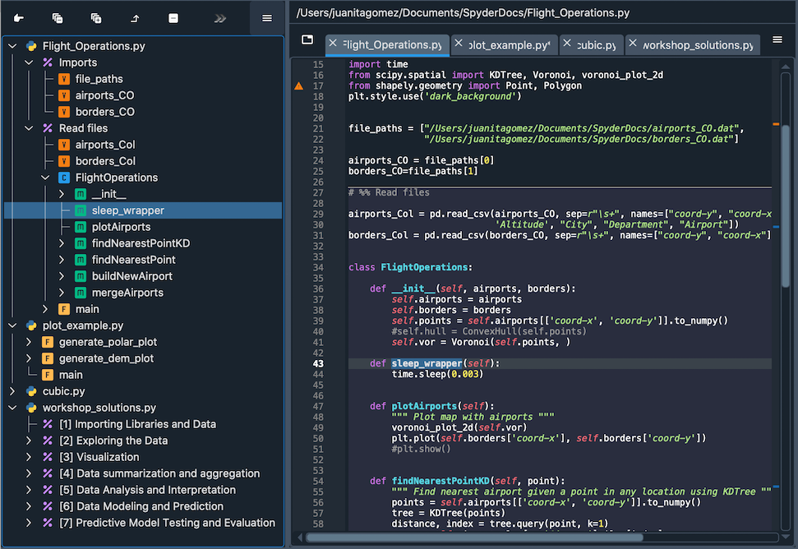Collapse the FlightOperations class node
The height and width of the screenshot is (549, 798).
click(x=46, y=178)
